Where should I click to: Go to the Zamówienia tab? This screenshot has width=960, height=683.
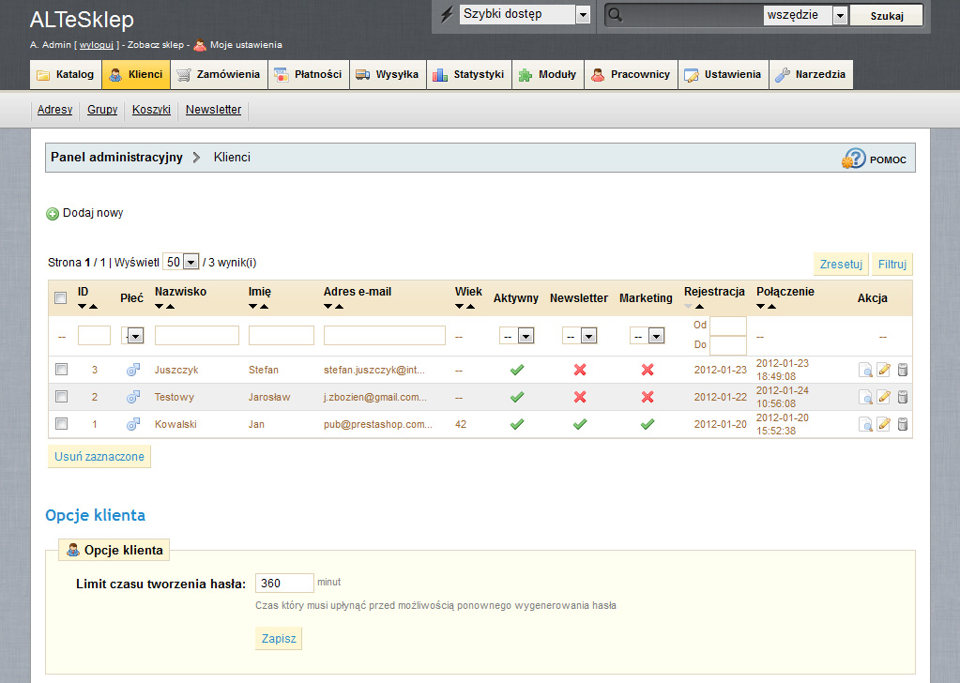pos(220,75)
